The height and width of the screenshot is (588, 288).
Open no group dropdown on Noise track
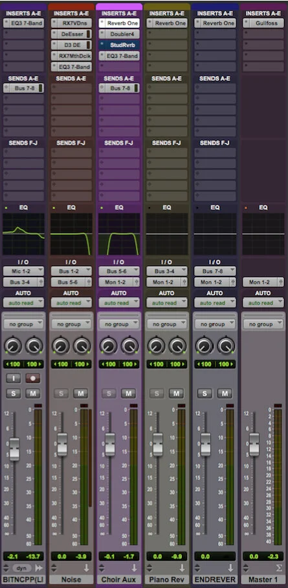click(71, 324)
